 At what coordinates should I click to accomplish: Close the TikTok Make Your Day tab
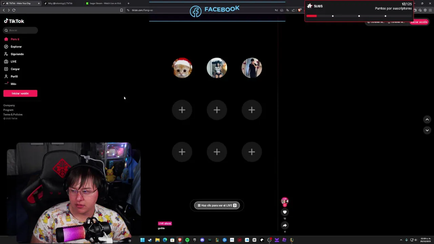click(39, 3)
